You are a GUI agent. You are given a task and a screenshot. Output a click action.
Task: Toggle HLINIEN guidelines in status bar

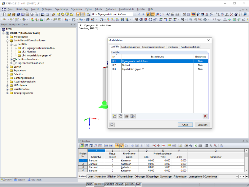(x=130, y=184)
